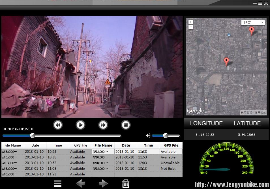
Task: Click the Date column header on left
Action: [x=35, y=145]
